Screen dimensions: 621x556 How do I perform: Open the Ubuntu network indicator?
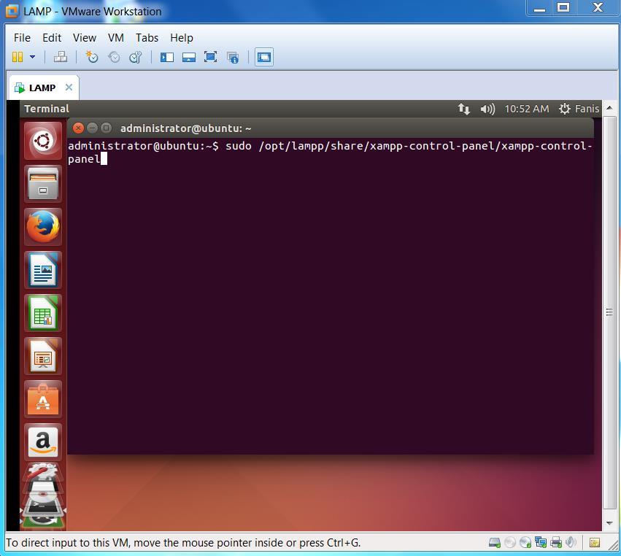464,109
